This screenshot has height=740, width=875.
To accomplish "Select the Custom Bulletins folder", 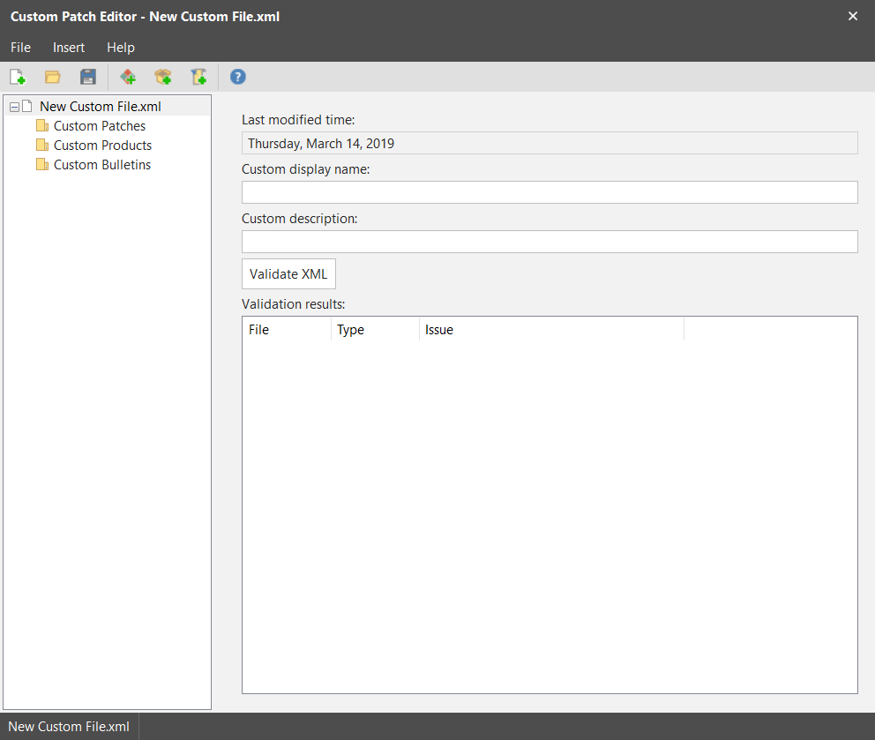I will (x=101, y=164).
